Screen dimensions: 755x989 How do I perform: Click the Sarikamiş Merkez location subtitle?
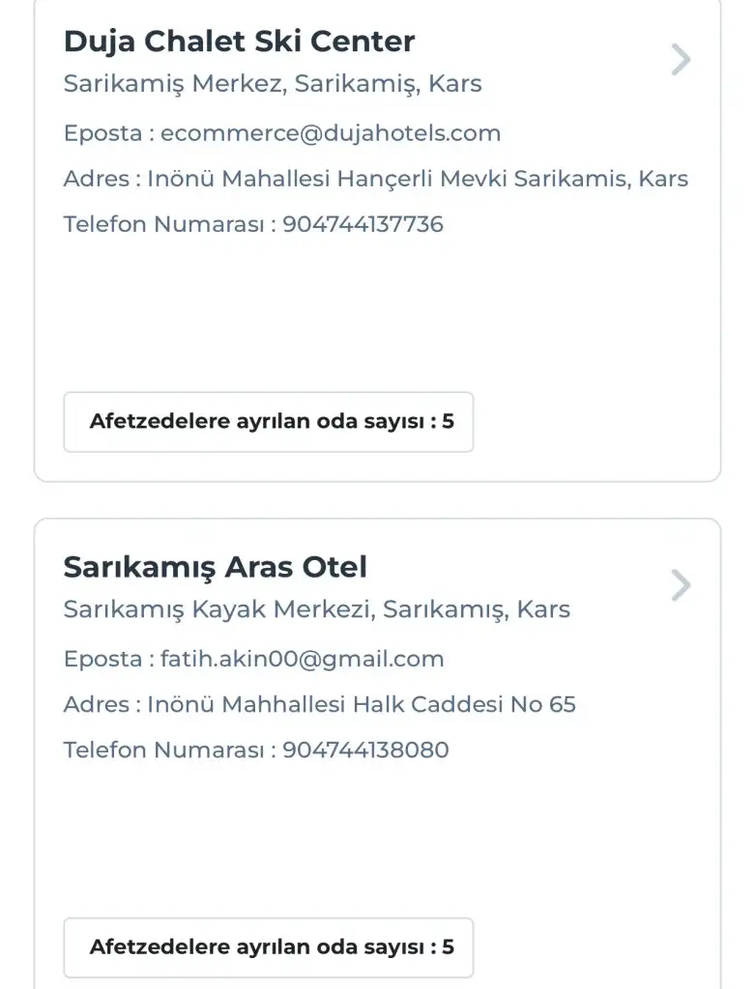pos(273,84)
